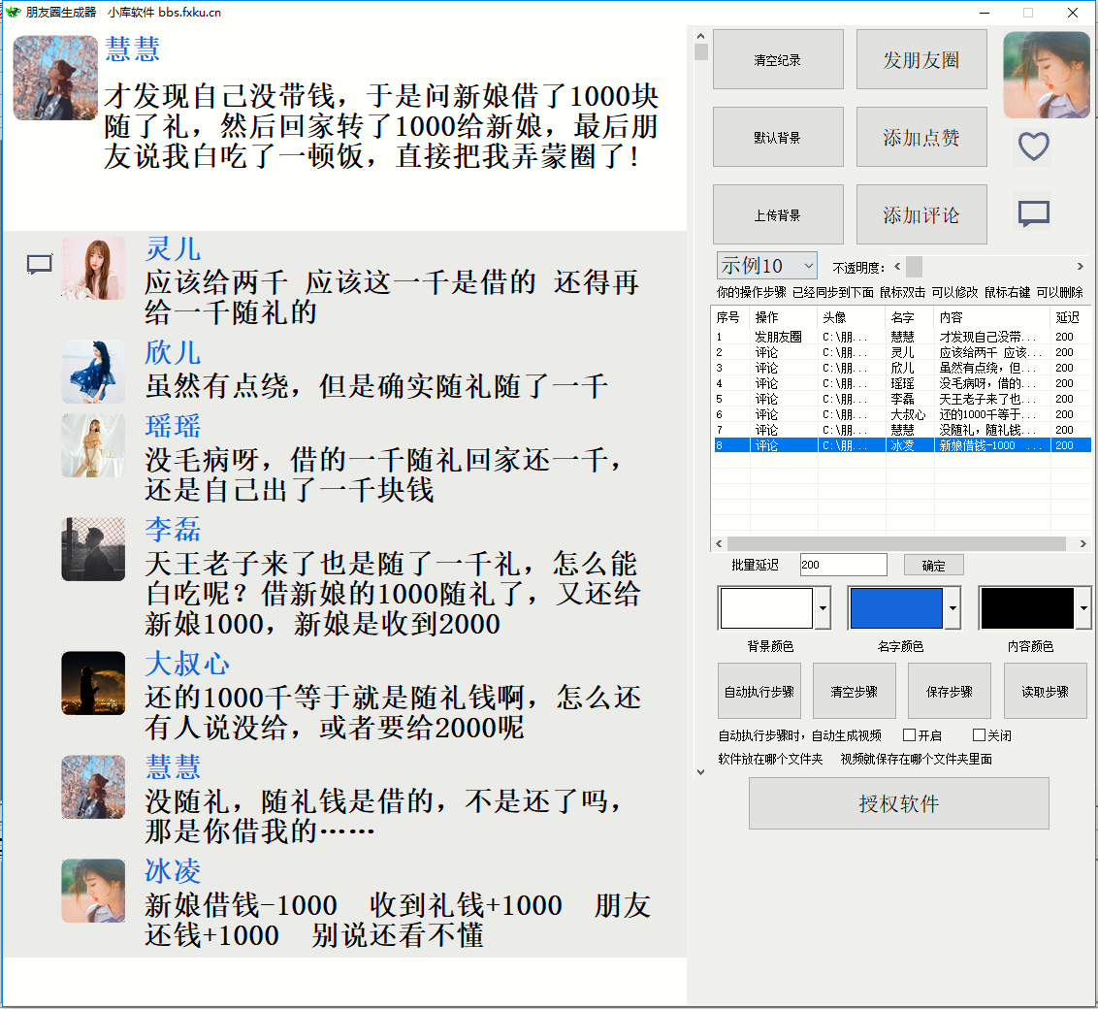Screen dimensions: 1098x1009
Task: Expand the name color dropdown arrow
Action: point(953,608)
